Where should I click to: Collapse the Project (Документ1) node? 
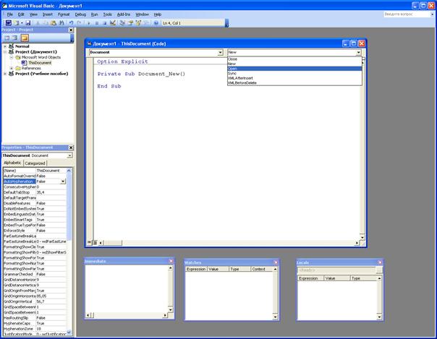(x=5, y=52)
